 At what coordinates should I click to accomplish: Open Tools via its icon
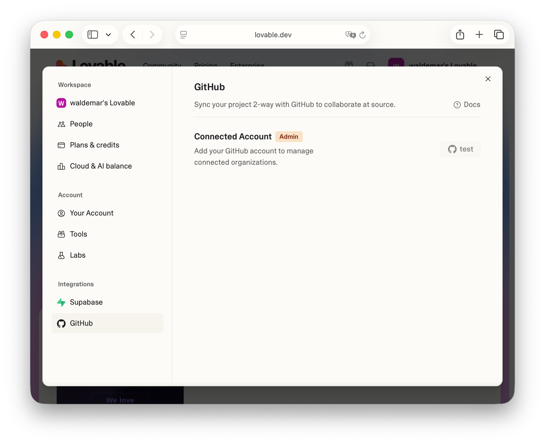pos(61,234)
